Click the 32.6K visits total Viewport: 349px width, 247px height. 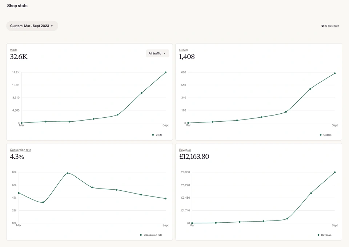19,57
